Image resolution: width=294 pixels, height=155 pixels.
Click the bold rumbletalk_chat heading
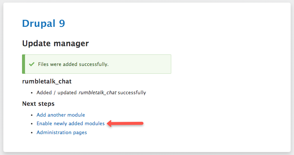[x=47, y=81]
